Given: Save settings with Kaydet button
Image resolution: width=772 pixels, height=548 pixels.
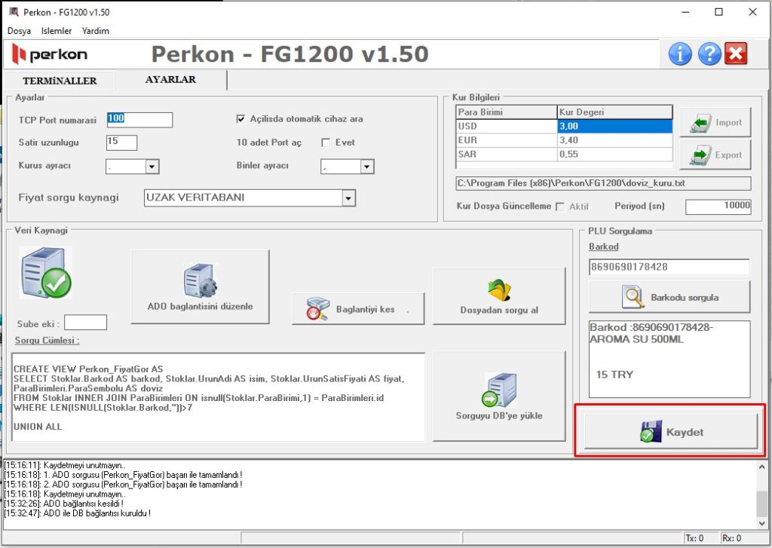Looking at the screenshot, I should pos(670,431).
